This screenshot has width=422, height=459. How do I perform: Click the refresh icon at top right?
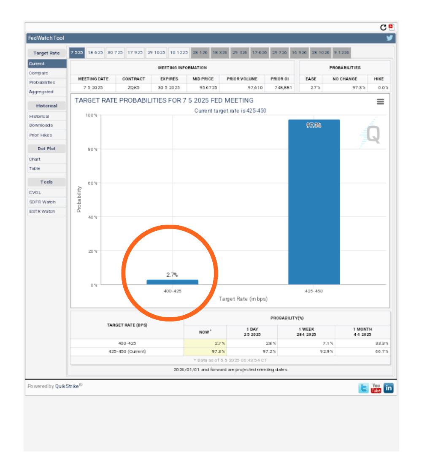[383, 27]
